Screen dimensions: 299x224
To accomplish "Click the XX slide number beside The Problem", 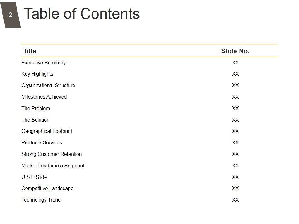I will pyautogui.click(x=235, y=108).
